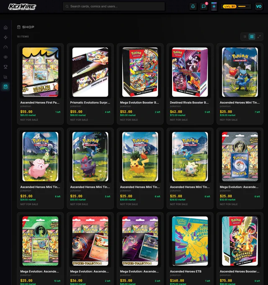Viewport: 268px width, 285px height.
Task: Open Mega Evolution Booster Bundle image
Action: tap(140, 72)
